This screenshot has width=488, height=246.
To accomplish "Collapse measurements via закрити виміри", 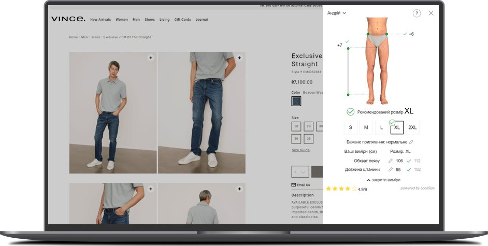I will pyautogui.click(x=383, y=180).
